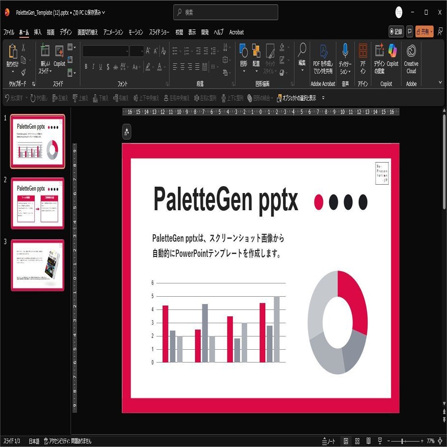Image resolution: width=447 pixels, height=447 pixels.
Task: Toggle normal view button in status bar
Action: click(x=346, y=441)
